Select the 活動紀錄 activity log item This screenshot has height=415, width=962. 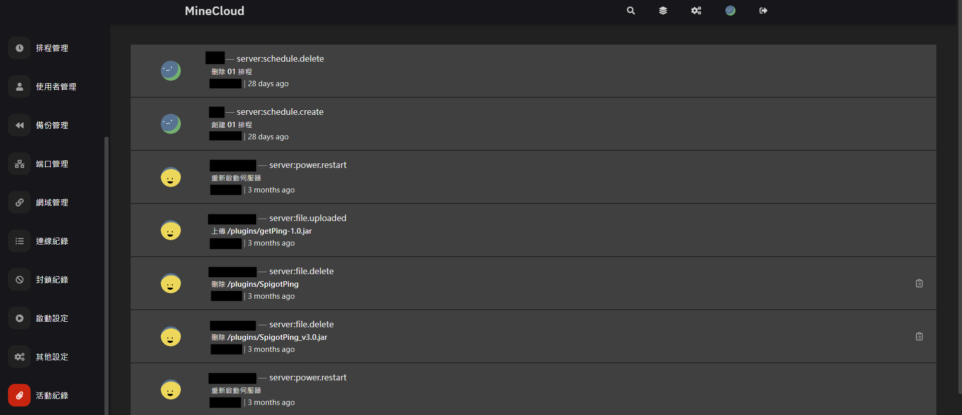coord(52,395)
